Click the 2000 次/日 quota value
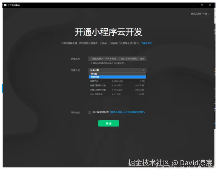Viewport: 218px width, 172px height. click(x=139, y=85)
